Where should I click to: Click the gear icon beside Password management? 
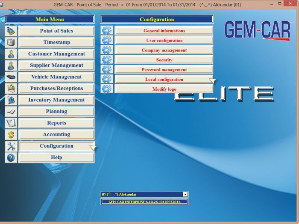107,69
